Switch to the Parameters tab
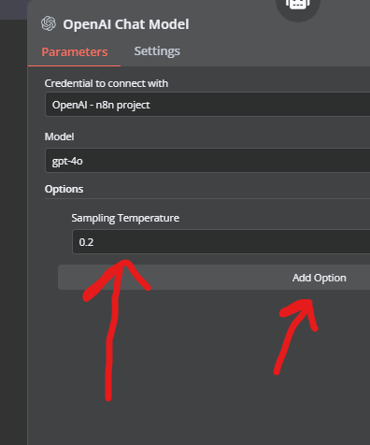The image size is (370, 445). 75,51
